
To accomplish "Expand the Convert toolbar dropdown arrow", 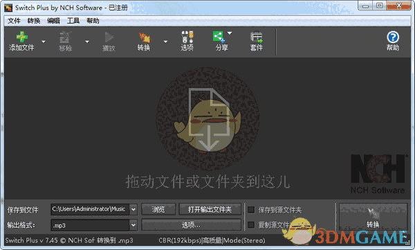I will click(x=166, y=42).
